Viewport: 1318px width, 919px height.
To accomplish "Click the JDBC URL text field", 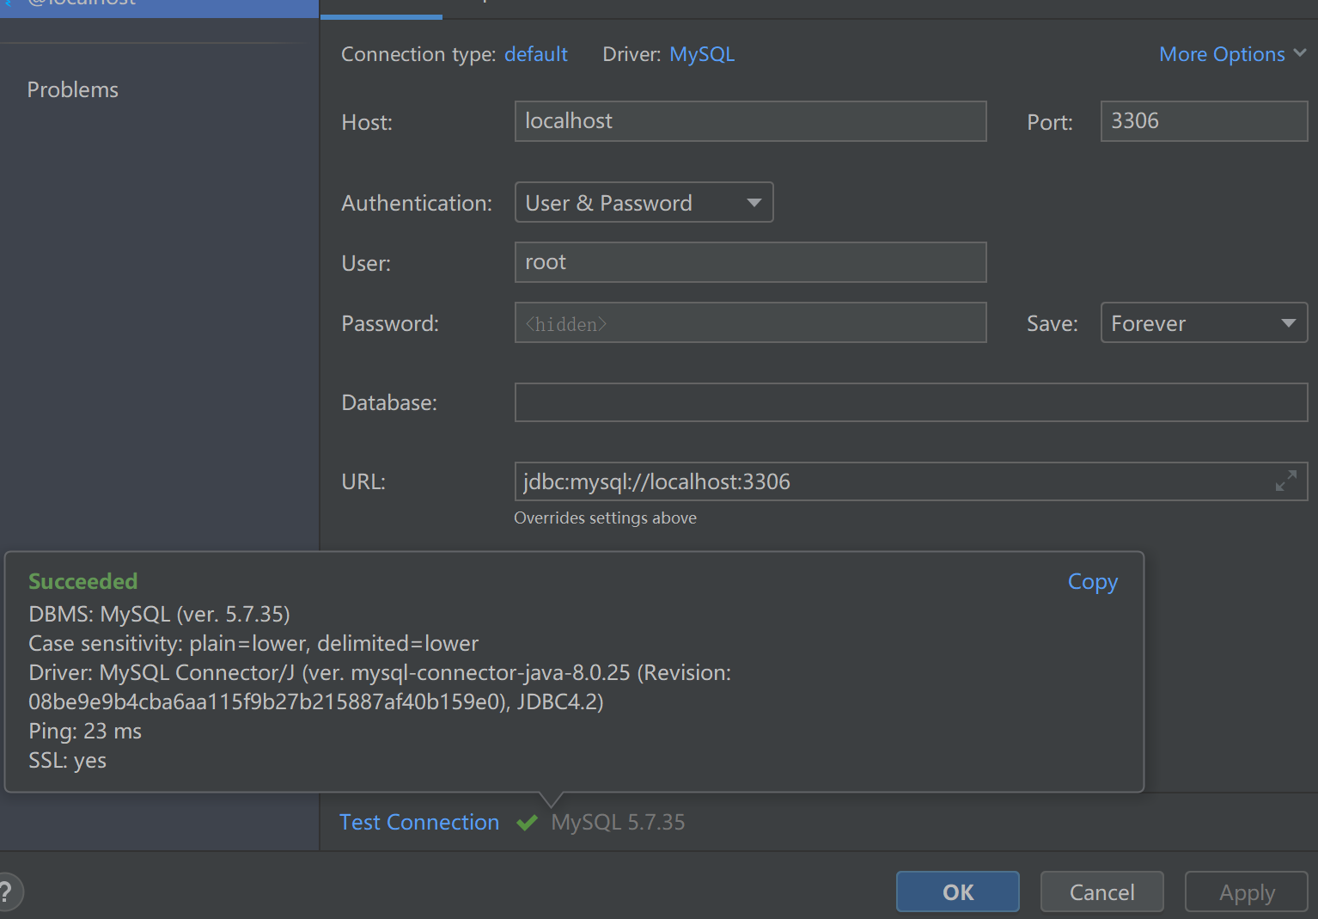I will [x=894, y=481].
